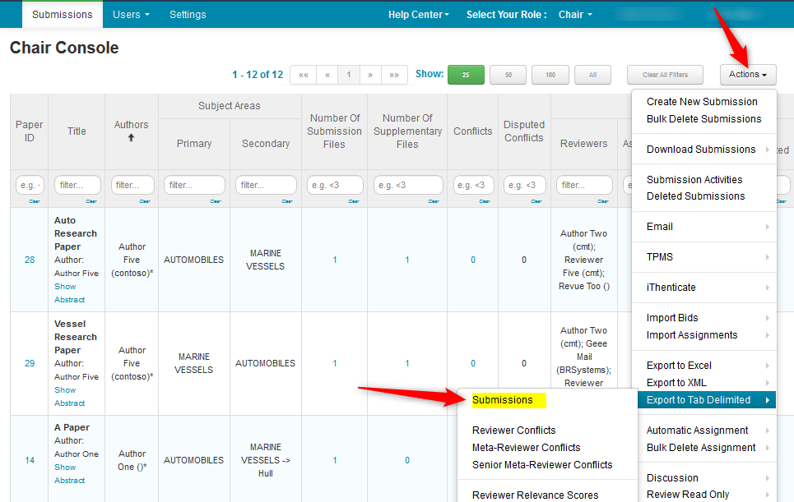Go to previous page of results

click(327, 75)
